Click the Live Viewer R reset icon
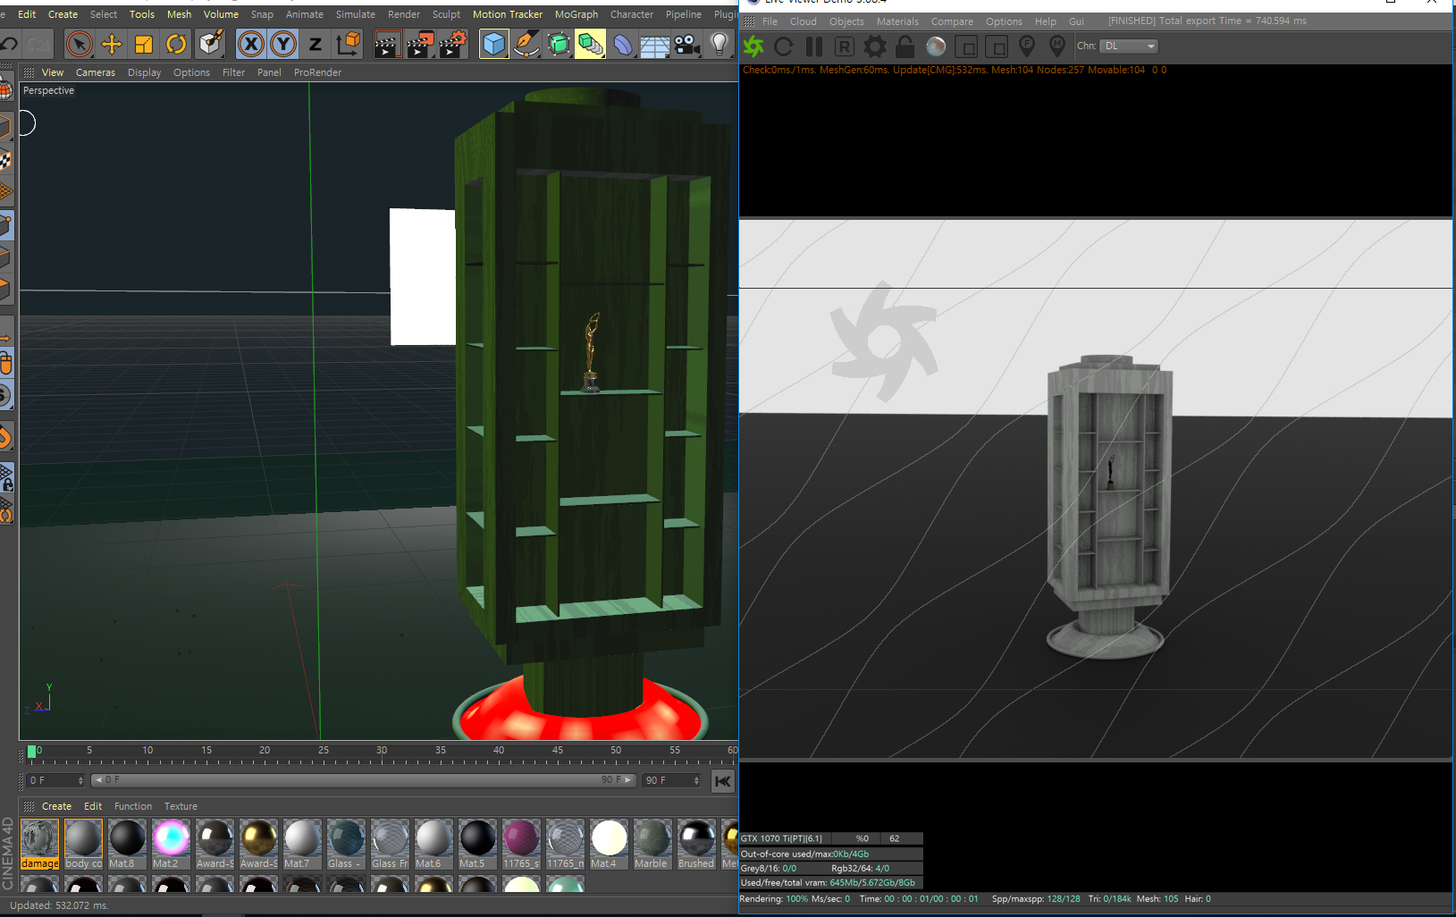Viewport: 1456px width, 917px height. [x=845, y=46]
